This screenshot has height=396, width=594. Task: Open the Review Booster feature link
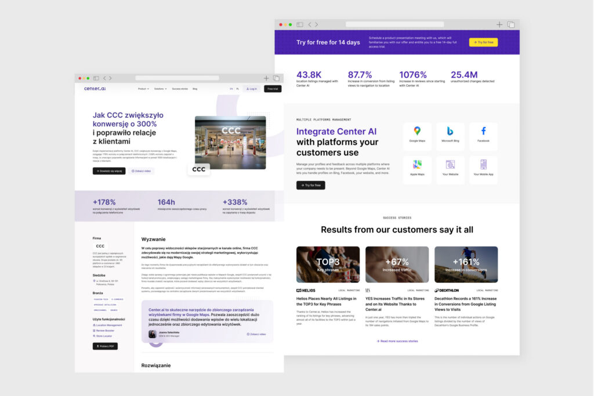104,330
